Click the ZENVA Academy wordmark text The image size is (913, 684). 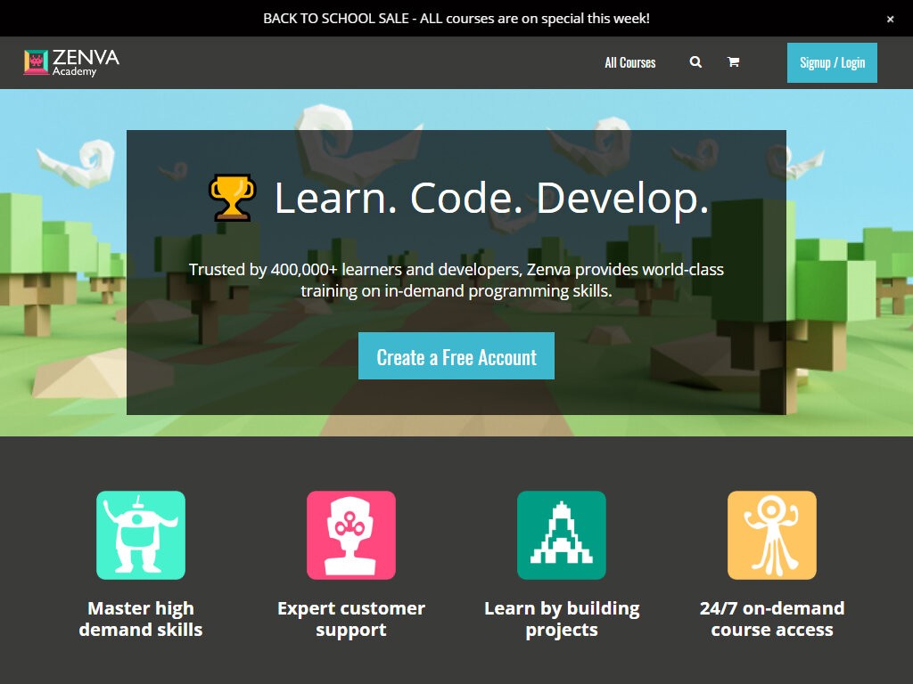(86, 61)
